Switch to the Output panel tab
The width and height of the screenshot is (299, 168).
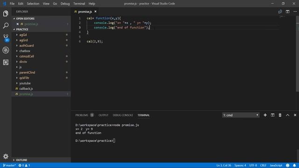click(x=103, y=115)
